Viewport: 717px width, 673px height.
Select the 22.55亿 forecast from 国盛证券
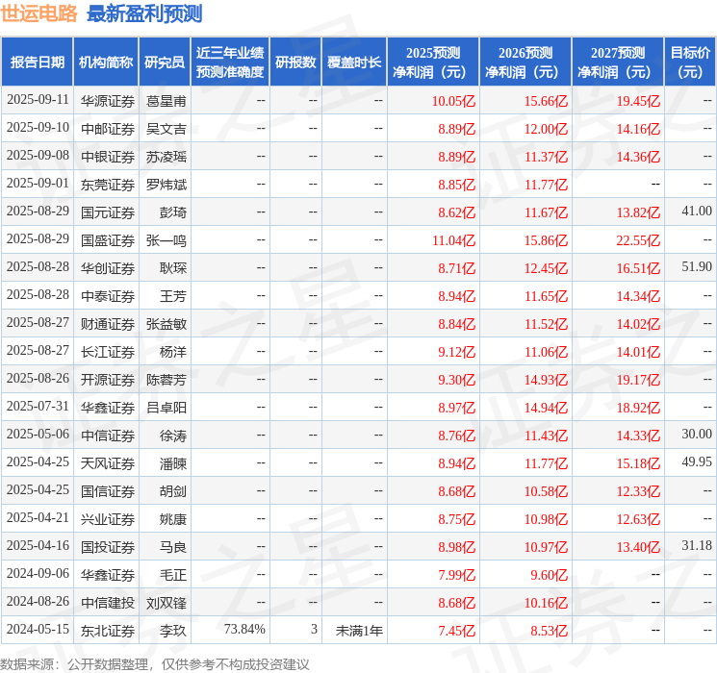click(638, 239)
